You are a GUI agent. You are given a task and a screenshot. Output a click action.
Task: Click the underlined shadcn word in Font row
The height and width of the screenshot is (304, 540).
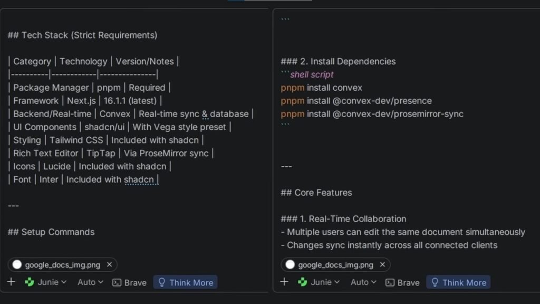(139, 180)
